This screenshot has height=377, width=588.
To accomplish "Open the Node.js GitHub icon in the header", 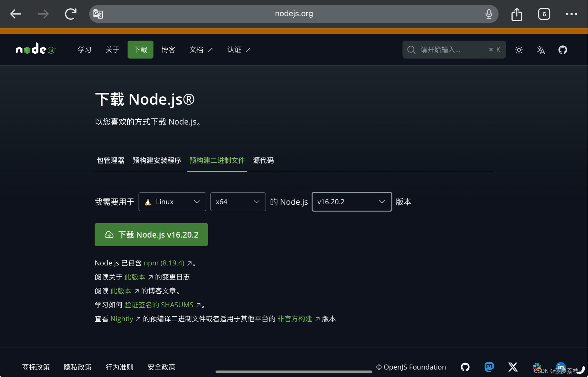I will pyautogui.click(x=563, y=49).
